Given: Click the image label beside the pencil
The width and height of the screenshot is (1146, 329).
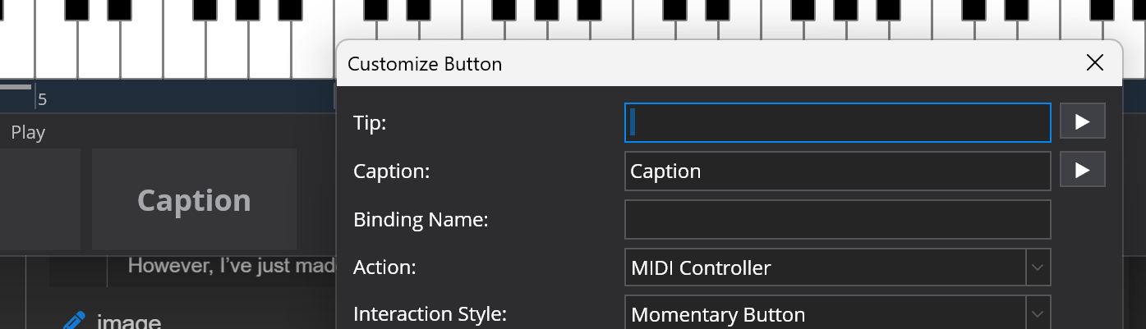Looking at the screenshot, I should (128, 321).
